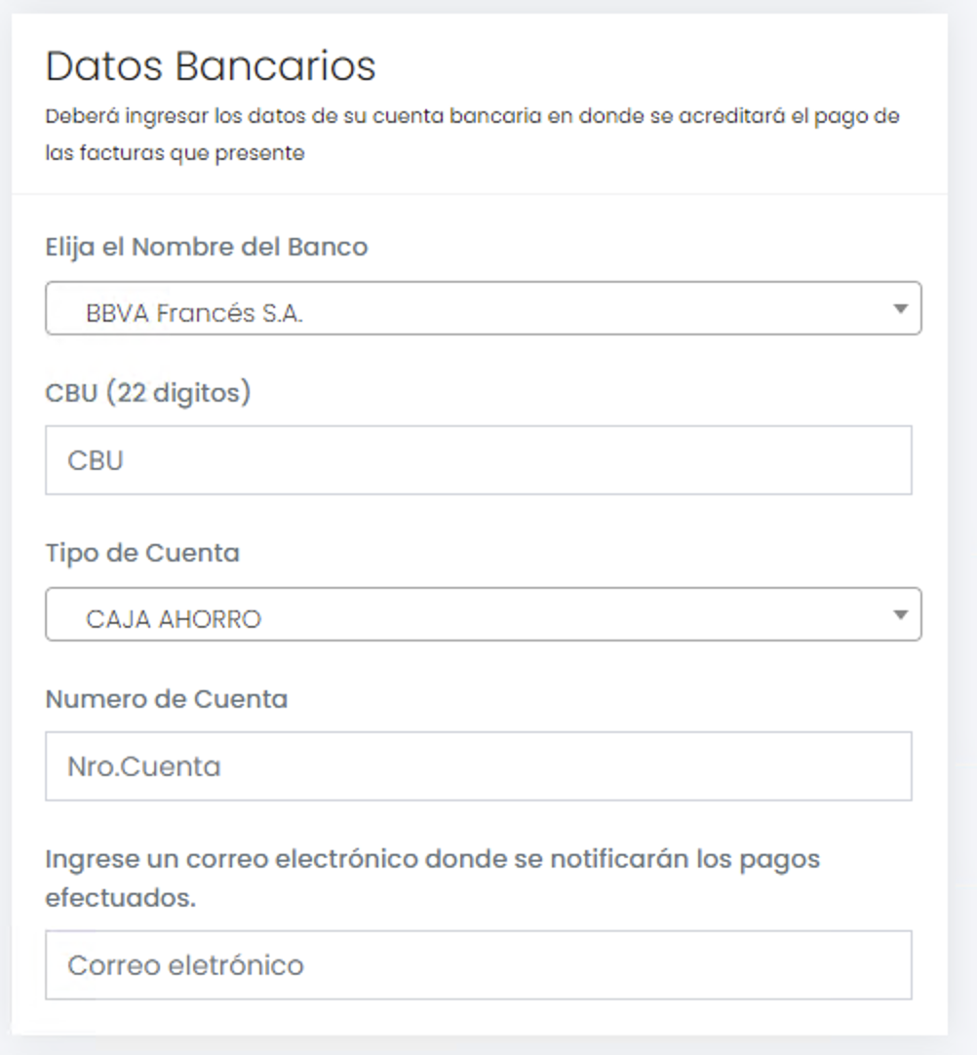
Task: Click the 'Nro.Cuenta' placeholder text
Action: coord(144,766)
